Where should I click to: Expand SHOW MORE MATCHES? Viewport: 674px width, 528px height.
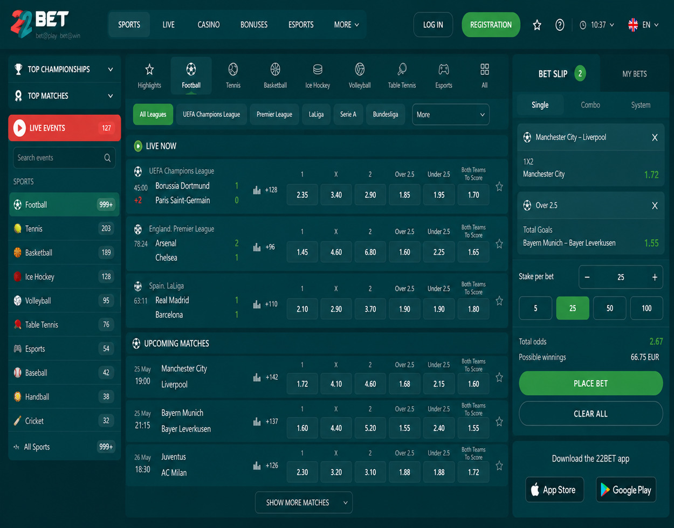[304, 503]
